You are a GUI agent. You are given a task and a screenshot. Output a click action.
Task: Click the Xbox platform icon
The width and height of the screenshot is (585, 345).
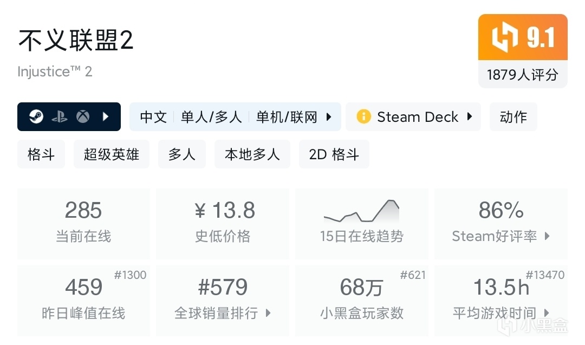pos(83,116)
